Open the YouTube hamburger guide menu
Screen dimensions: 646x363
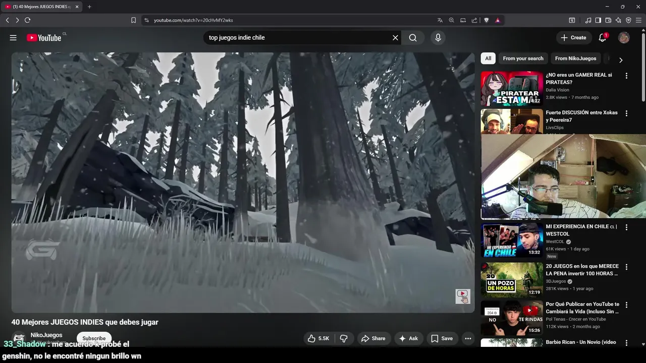point(13,38)
